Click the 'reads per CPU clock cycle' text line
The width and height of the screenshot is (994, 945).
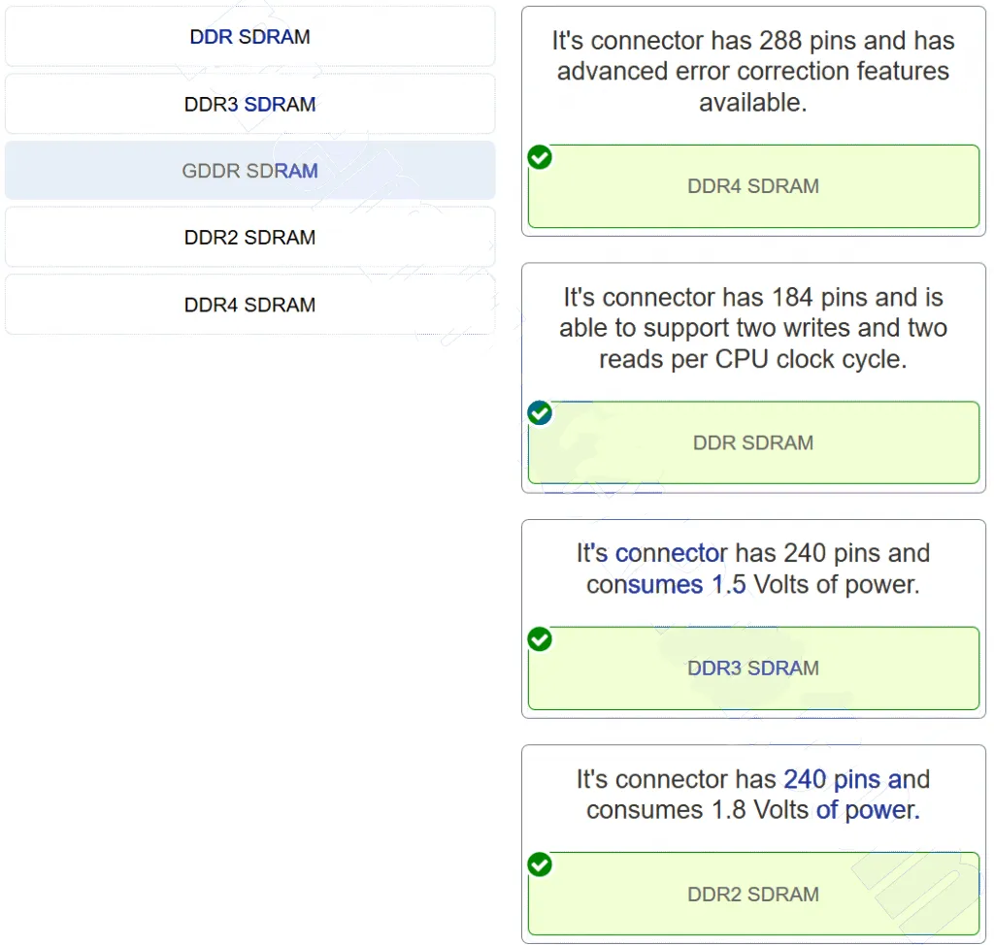point(753,359)
